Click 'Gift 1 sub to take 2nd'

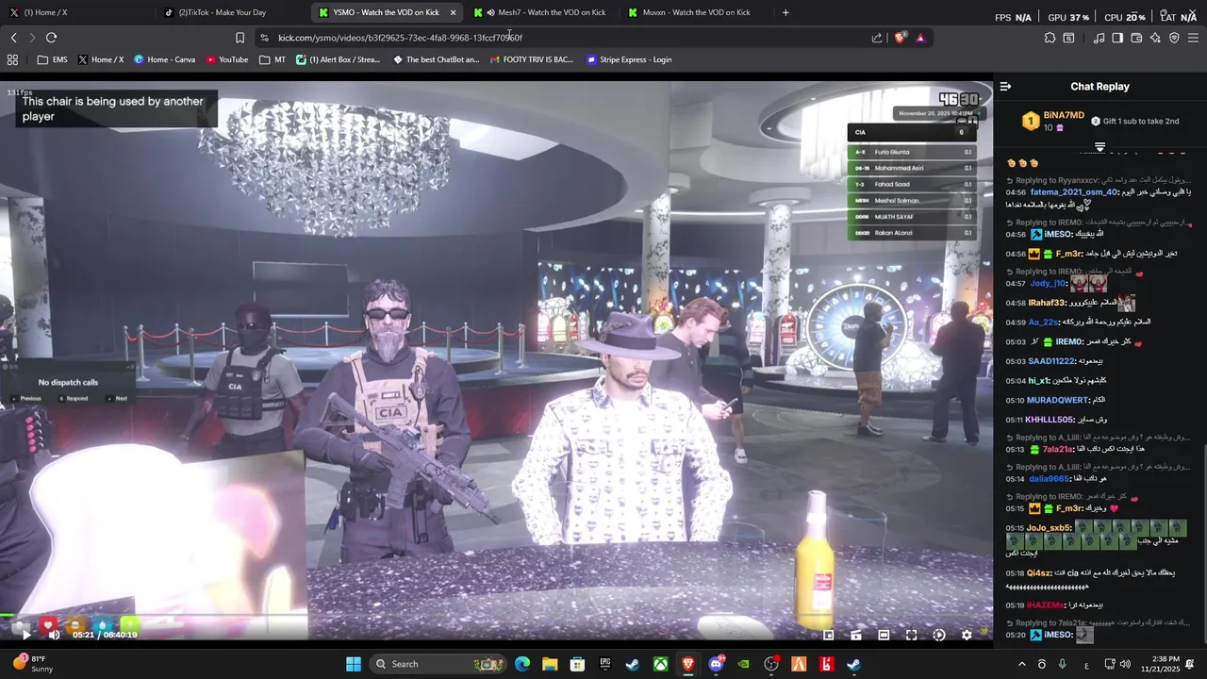(x=1135, y=121)
